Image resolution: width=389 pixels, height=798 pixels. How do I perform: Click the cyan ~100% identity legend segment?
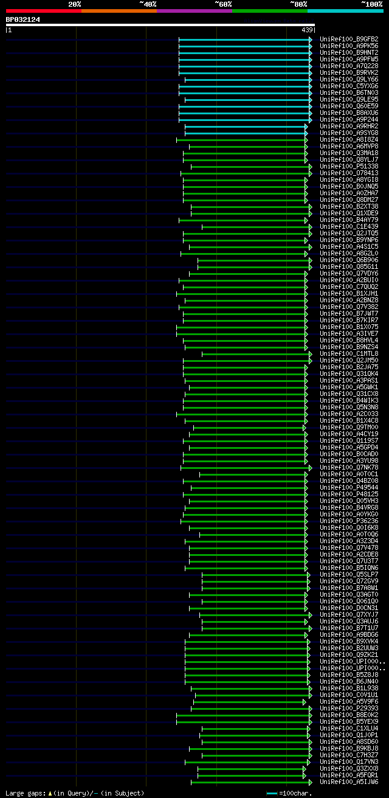click(x=345, y=11)
